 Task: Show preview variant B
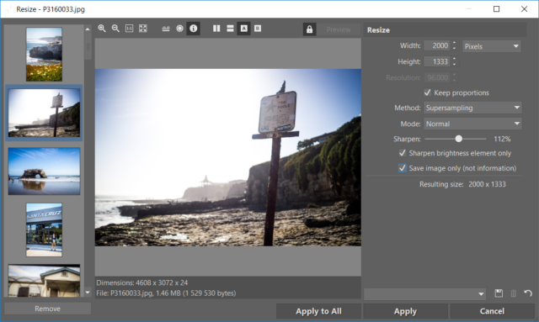[x=258, y=29]
